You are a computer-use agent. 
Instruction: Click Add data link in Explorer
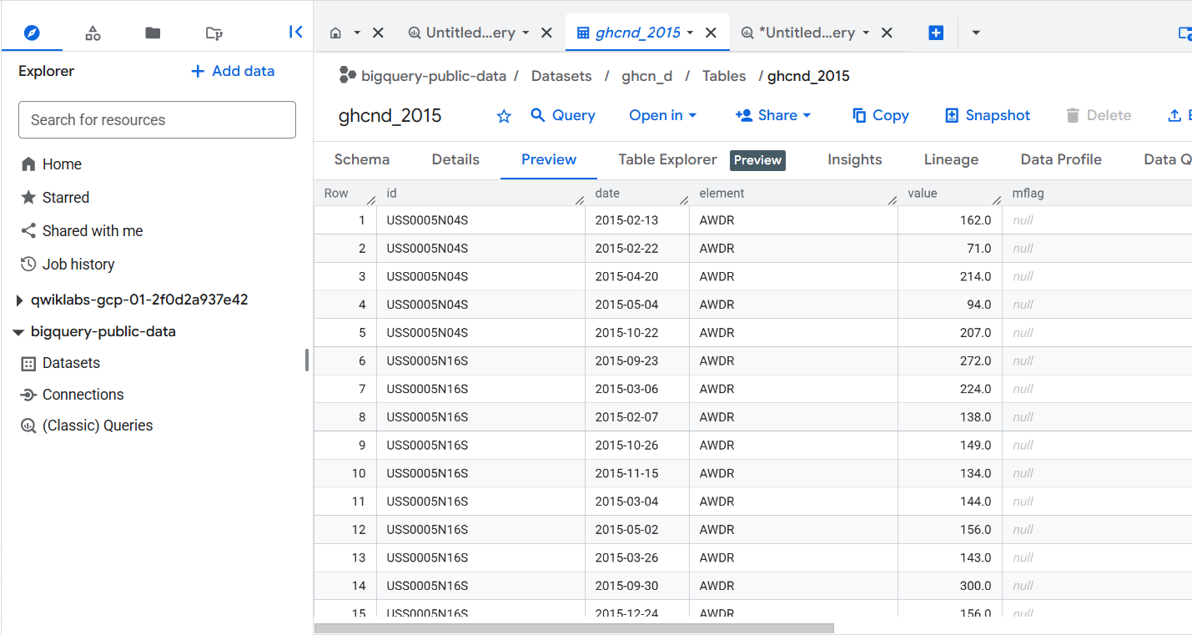click(x=232, y=71)
